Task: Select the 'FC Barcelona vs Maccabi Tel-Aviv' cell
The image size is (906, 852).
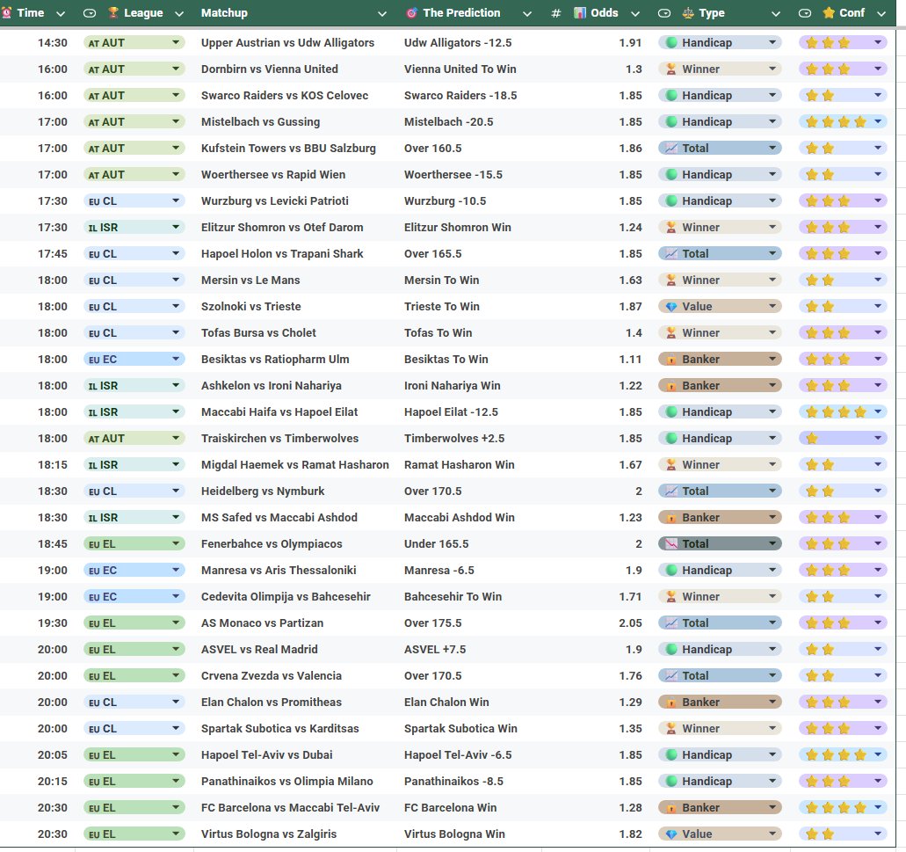Action: tap(294, 807)
